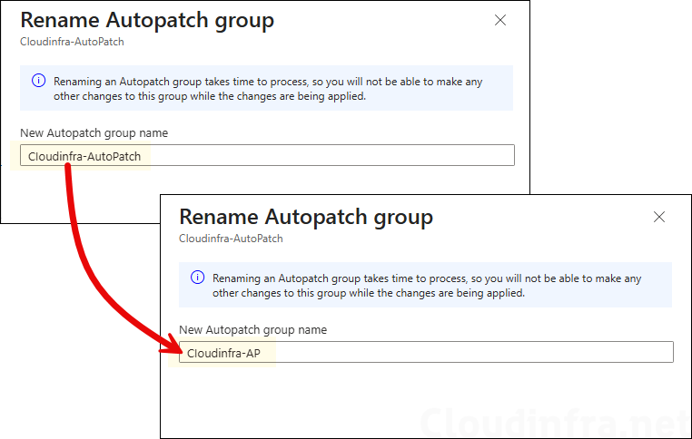Click info icon in the background dialog banner

[x=39, y=81]
